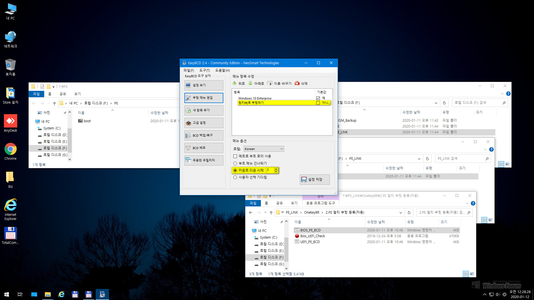The height and width of the screenshot is (300, 534).
Task: Sort by 수정한 날짜 in 2.PE window
Action: [x=376, y=222]
